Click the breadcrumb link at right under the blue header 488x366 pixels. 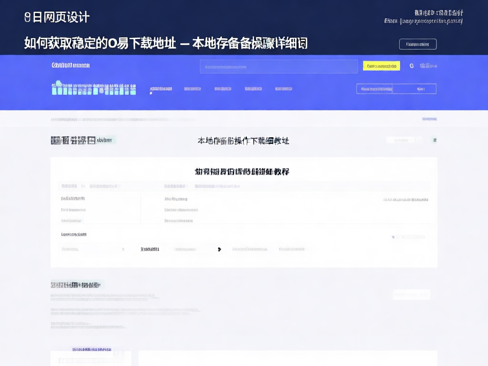[x=429, y=119]
